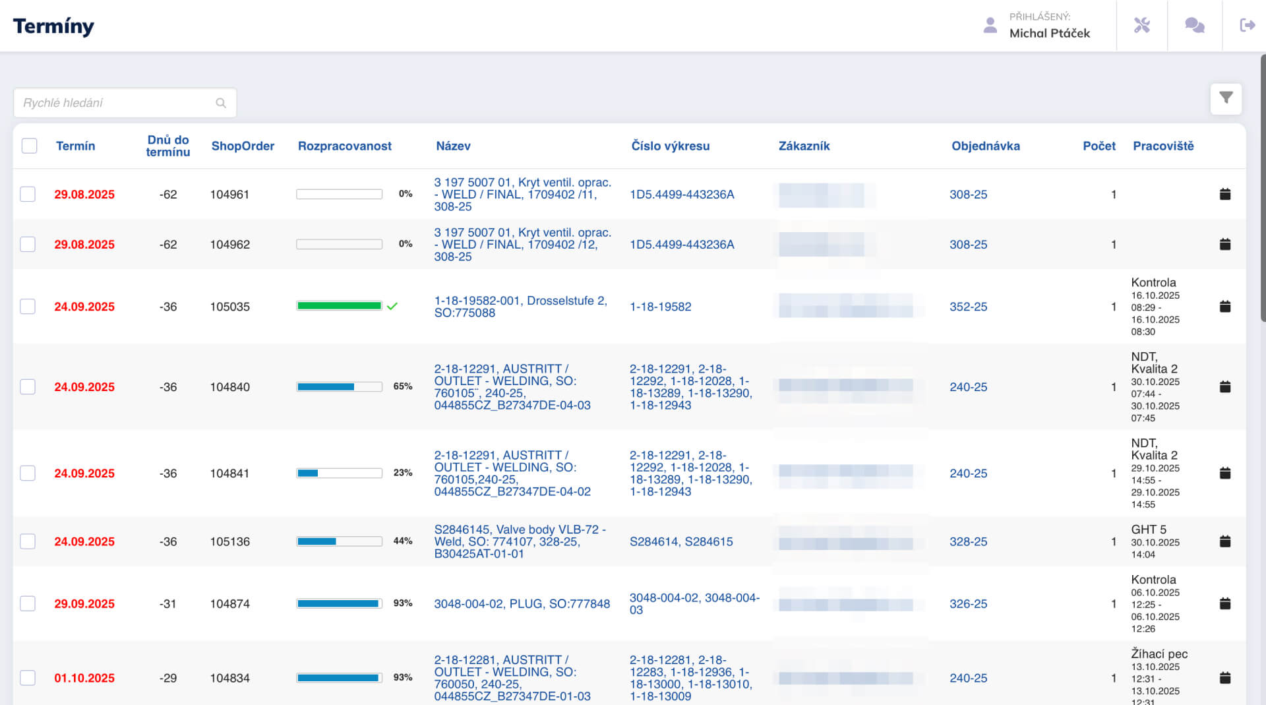
Task: Click Kontrola workplace for ShopOrder 104874
Action: pos(1156,603)
